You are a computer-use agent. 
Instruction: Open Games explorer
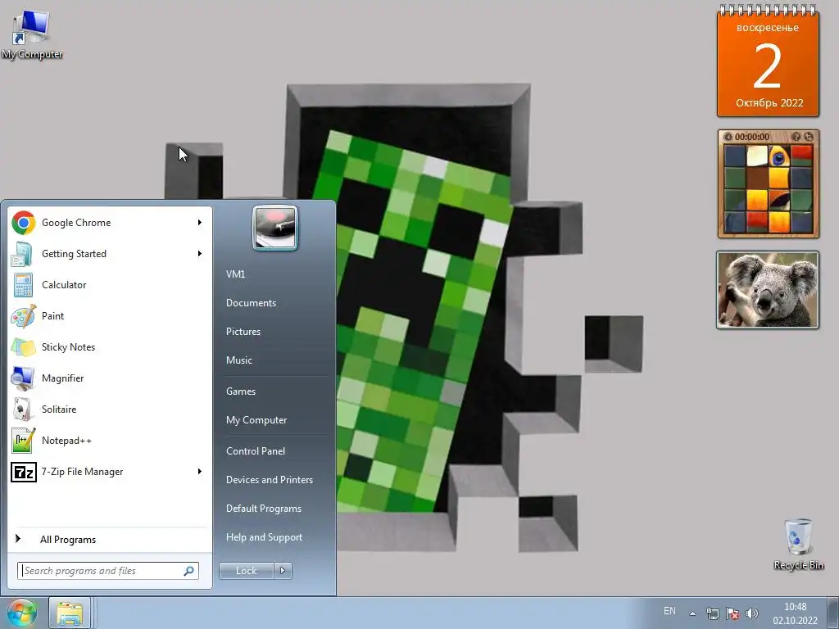(241, 391)
